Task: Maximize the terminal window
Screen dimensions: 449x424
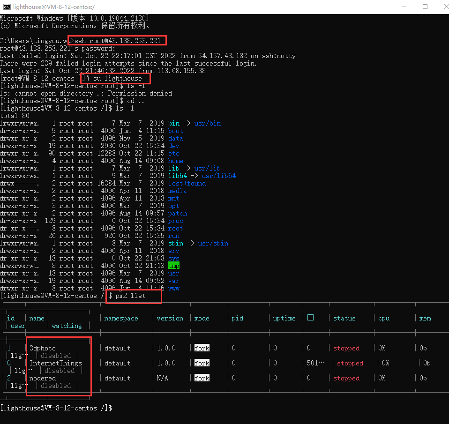Action: coord(425,7)
